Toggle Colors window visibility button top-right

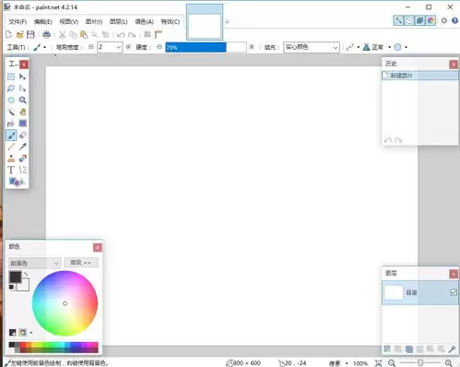tap(431, 20)
